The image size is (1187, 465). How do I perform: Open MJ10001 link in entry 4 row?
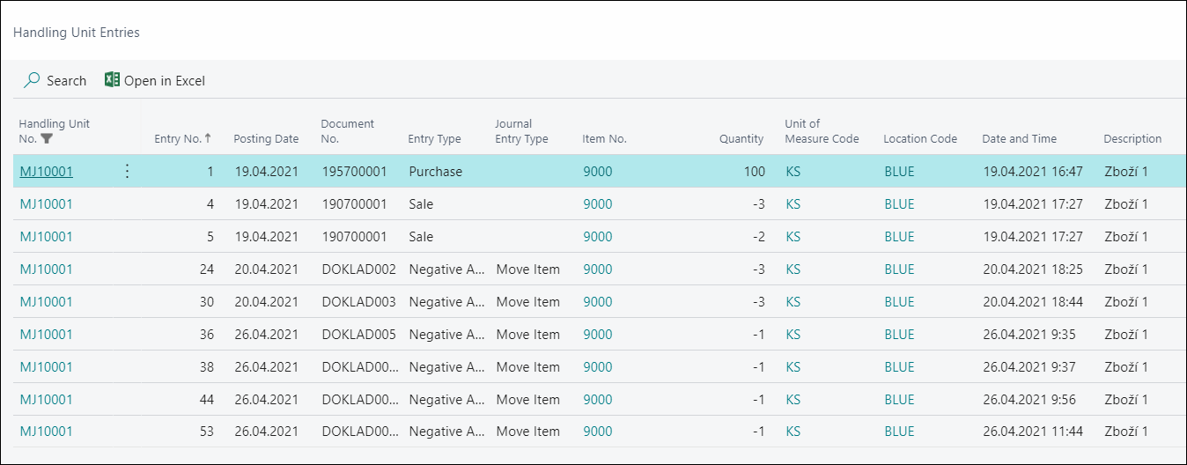[47, 204]
